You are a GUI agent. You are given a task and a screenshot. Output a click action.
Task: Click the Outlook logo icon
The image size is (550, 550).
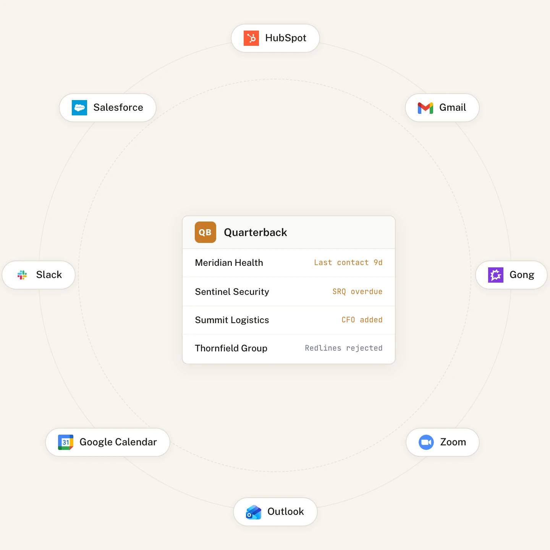point(254,512)
